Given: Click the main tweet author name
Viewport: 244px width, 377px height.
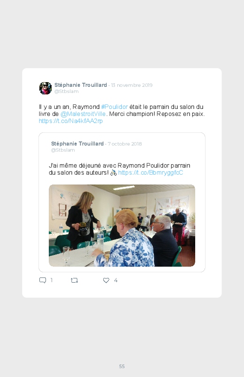Looking at the screenshot, I should pyautogui.click(x=81, y=85).
